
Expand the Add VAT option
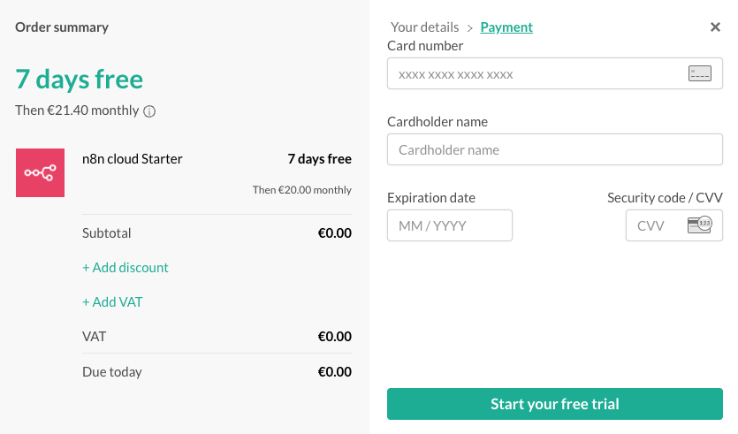point(112,302)
